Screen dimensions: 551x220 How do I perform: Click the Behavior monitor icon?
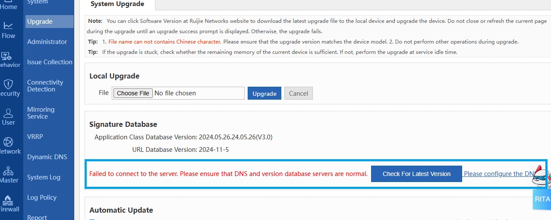6,56
